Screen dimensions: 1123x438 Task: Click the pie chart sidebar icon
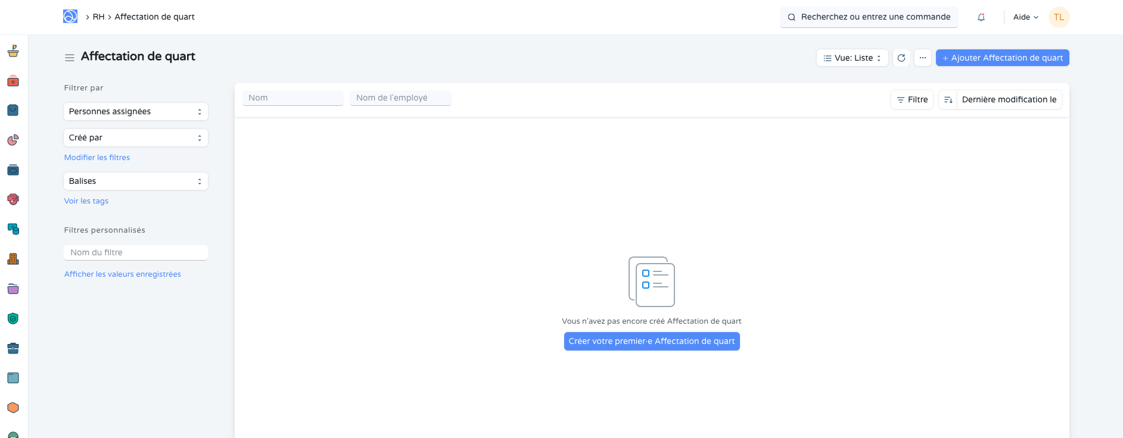13,140
